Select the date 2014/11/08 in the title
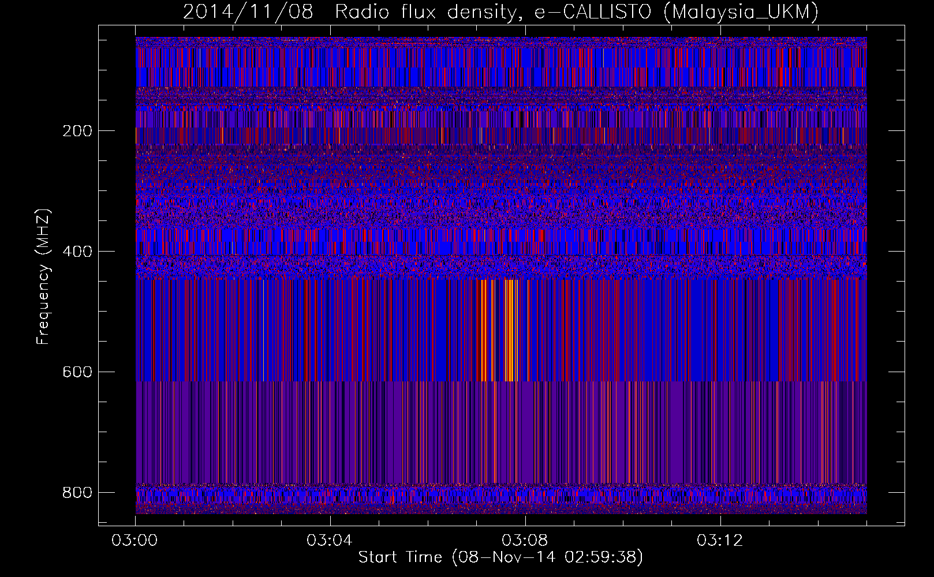 click(x=248, y=12)
